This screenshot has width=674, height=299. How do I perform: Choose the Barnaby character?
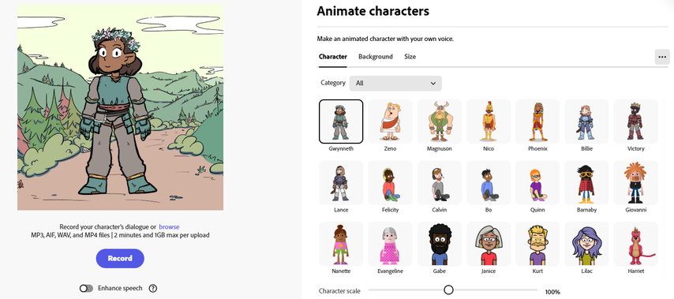click(586, 182)
